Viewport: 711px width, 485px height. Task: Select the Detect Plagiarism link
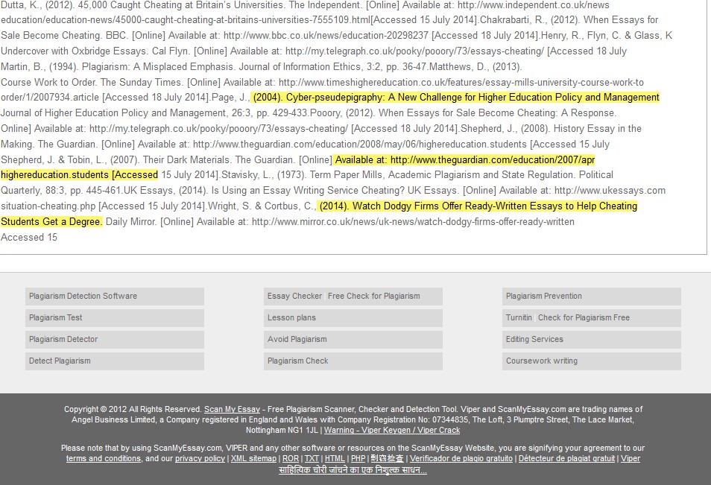pos(60,361)
